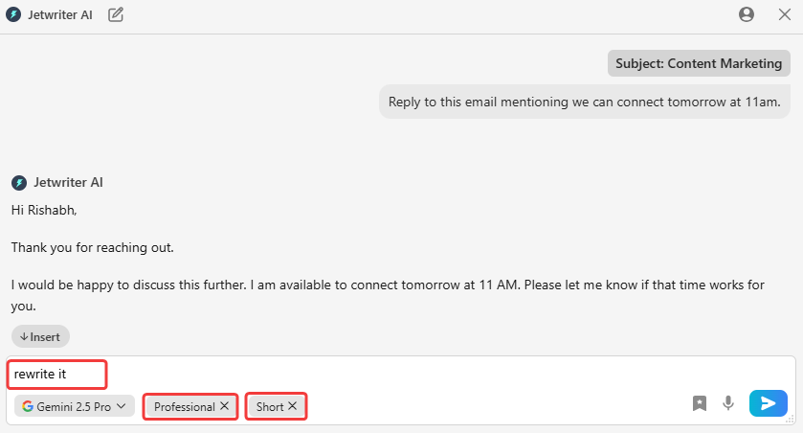Screen dimensions: 803x433
Task: Select the Subject: Content Marketing chip
Action: point(699,64)
